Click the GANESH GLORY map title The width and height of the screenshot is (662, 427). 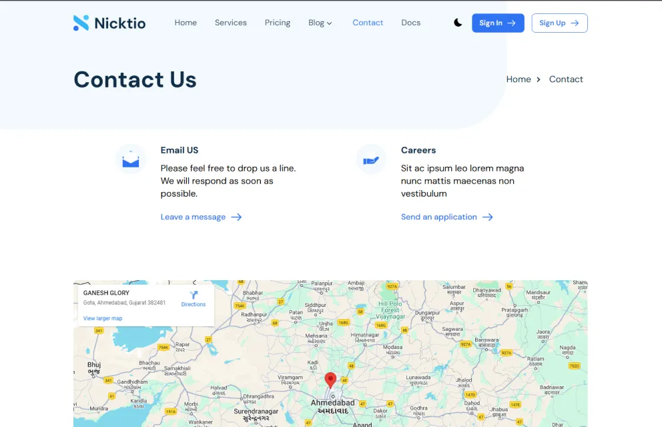(x=106, y=293)
